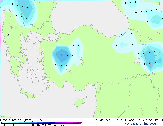Open the weatheronline.co.uk link
163x126 pixels.
pos(141,124)
